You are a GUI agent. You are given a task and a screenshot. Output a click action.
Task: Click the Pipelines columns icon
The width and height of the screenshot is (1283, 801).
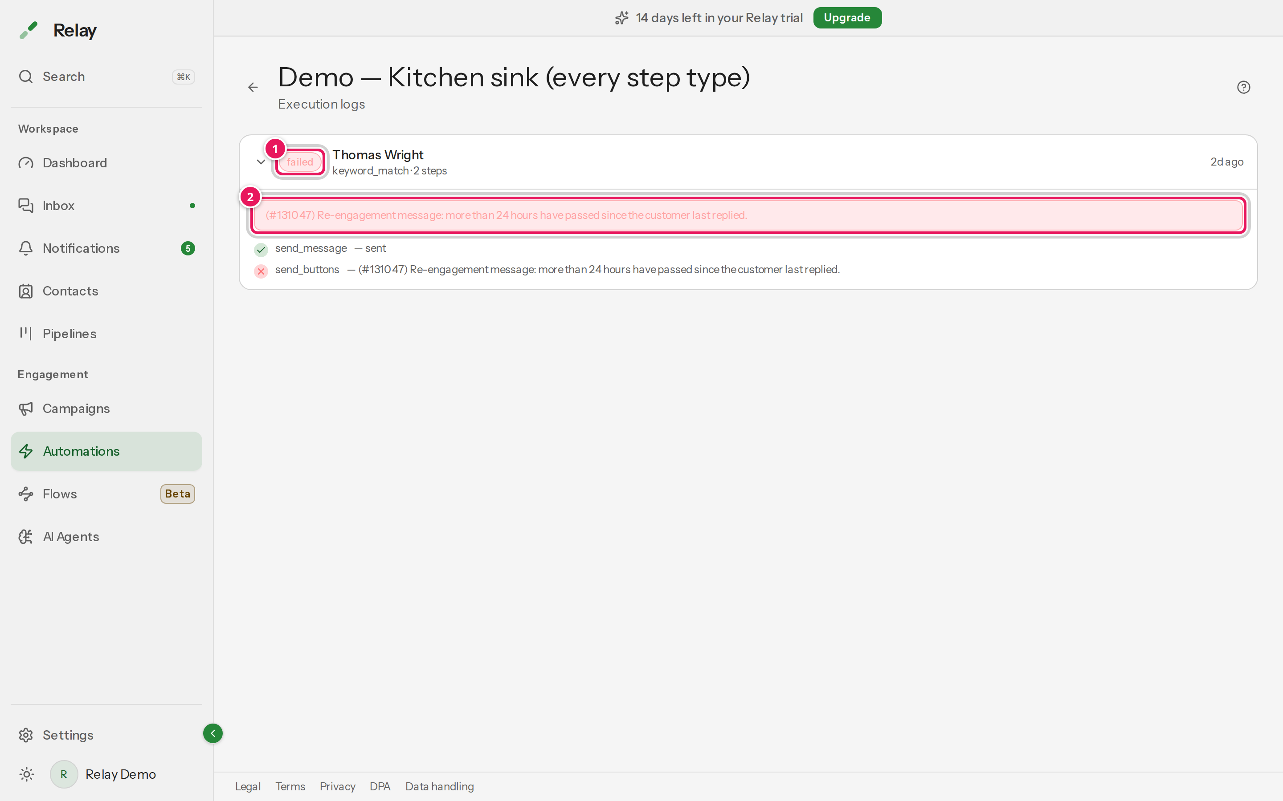(25, 333)
